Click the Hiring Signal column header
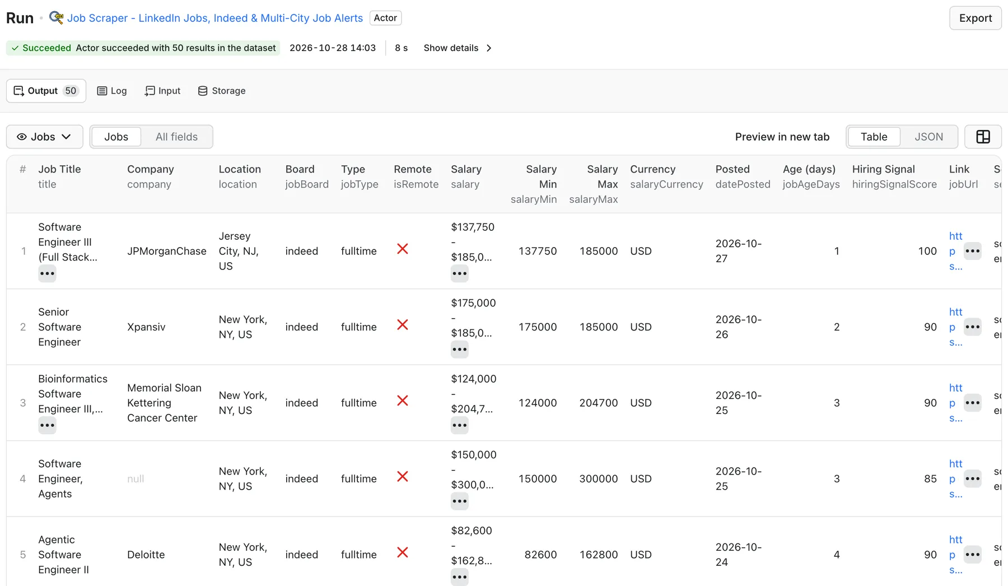This screenshot has height=586, width=1008. [894, 176]
